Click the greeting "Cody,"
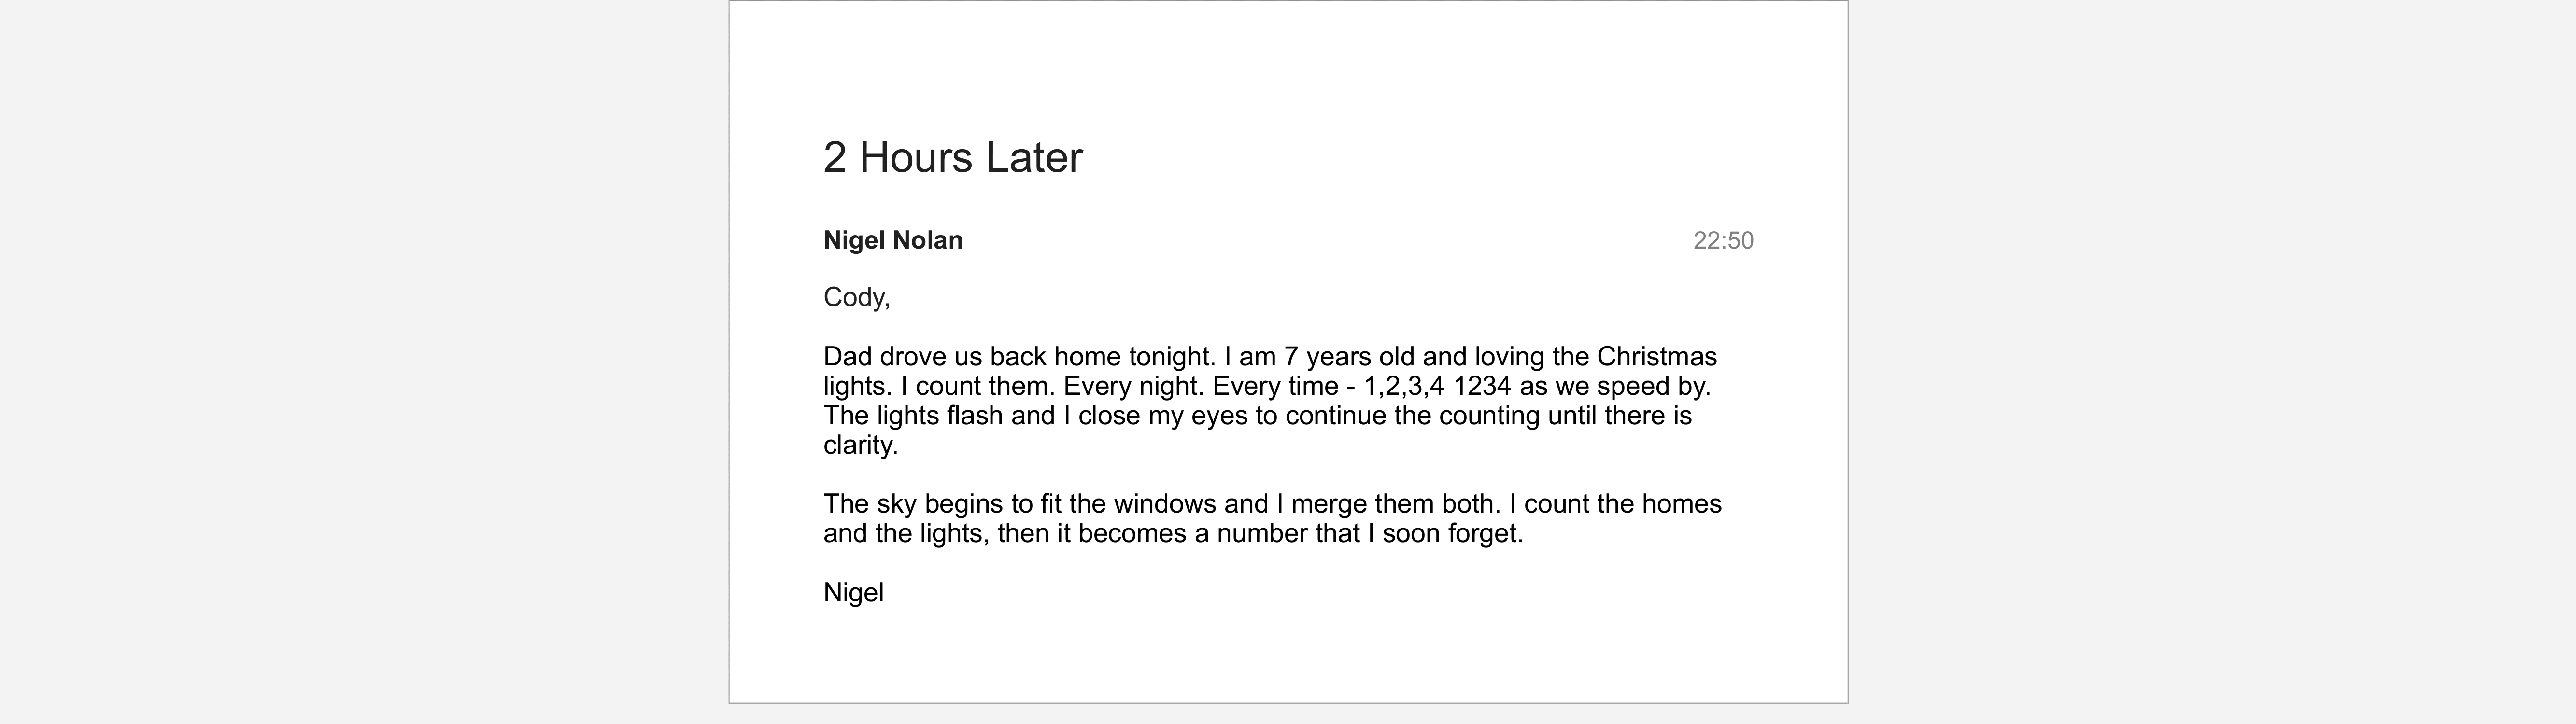Screen dimensions: 2576x724 pyautogui.click(x=856, y=298)
